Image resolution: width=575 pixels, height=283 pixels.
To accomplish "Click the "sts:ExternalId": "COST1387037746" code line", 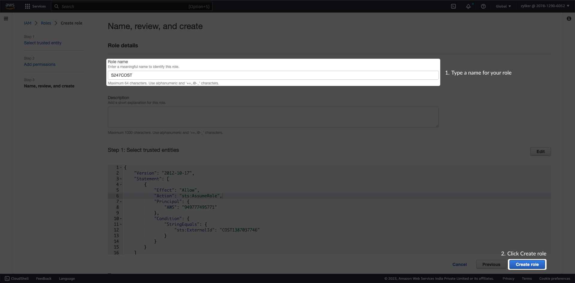I will (217, 230).
